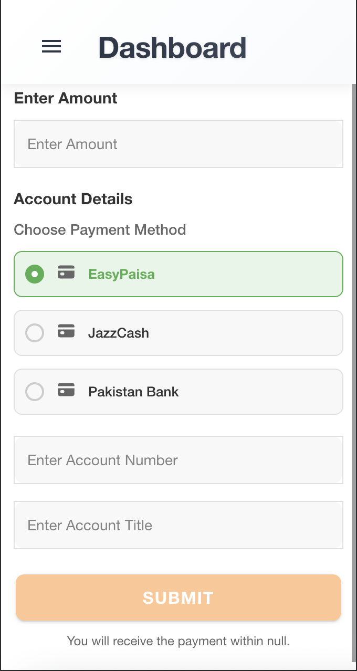Viewport: 357px width, 671px height.
Task: Click the card icon beside EasyPaisa
Action: [x=66, y=272]
